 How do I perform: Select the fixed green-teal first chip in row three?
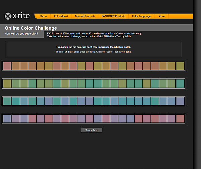point(7,101)
